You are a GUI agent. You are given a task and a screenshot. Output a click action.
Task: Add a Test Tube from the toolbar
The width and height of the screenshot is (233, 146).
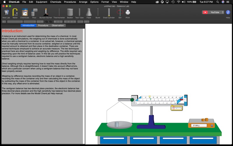(79, 13)
